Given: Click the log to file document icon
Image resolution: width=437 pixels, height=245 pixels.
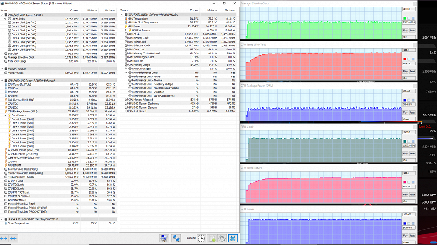Looking at the screenshot, I should (212, 238).
